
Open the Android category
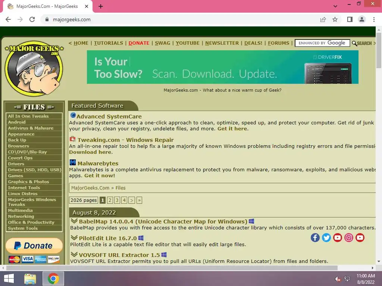coord(34,122)
